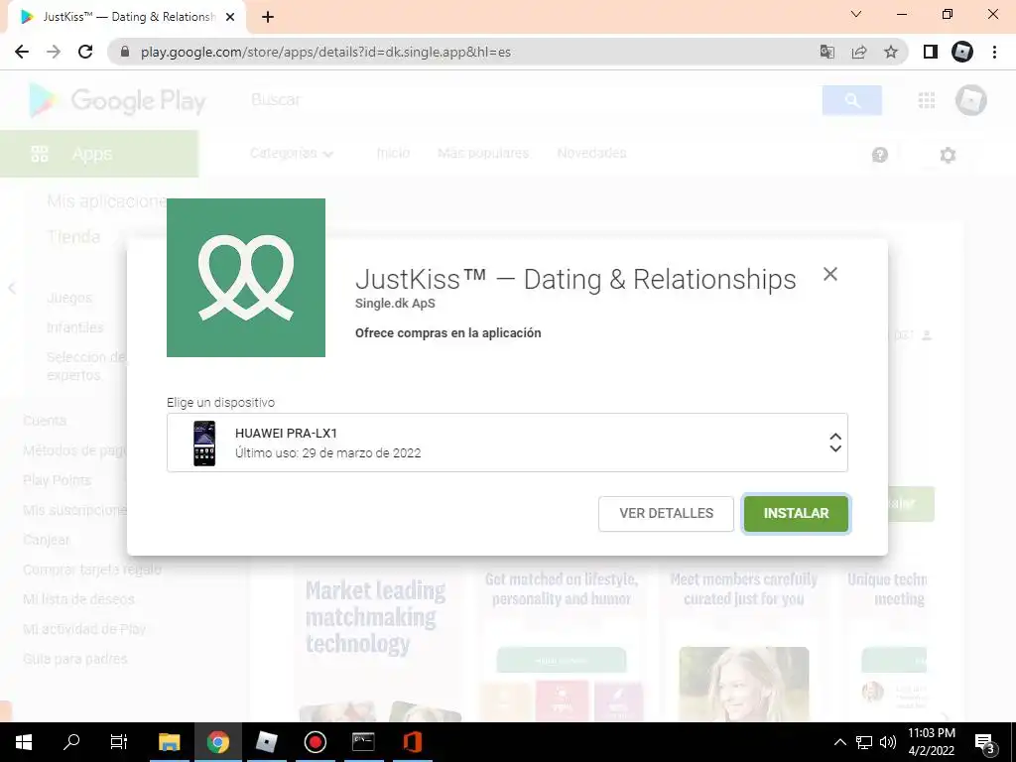
Task: Open Office app in taskbar
Action: 412,742
